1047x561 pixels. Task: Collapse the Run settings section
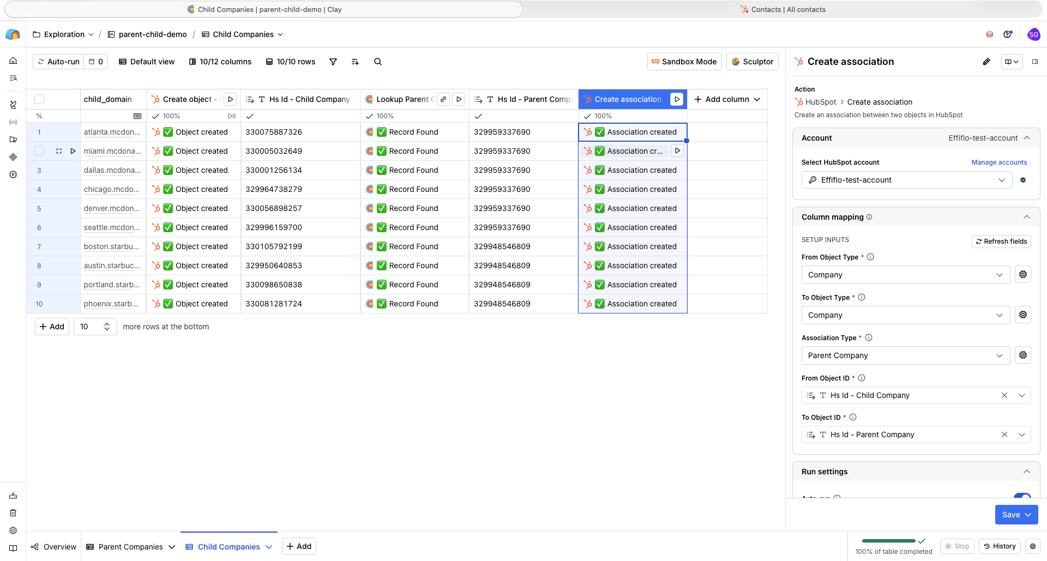(x=1027, y=472)
